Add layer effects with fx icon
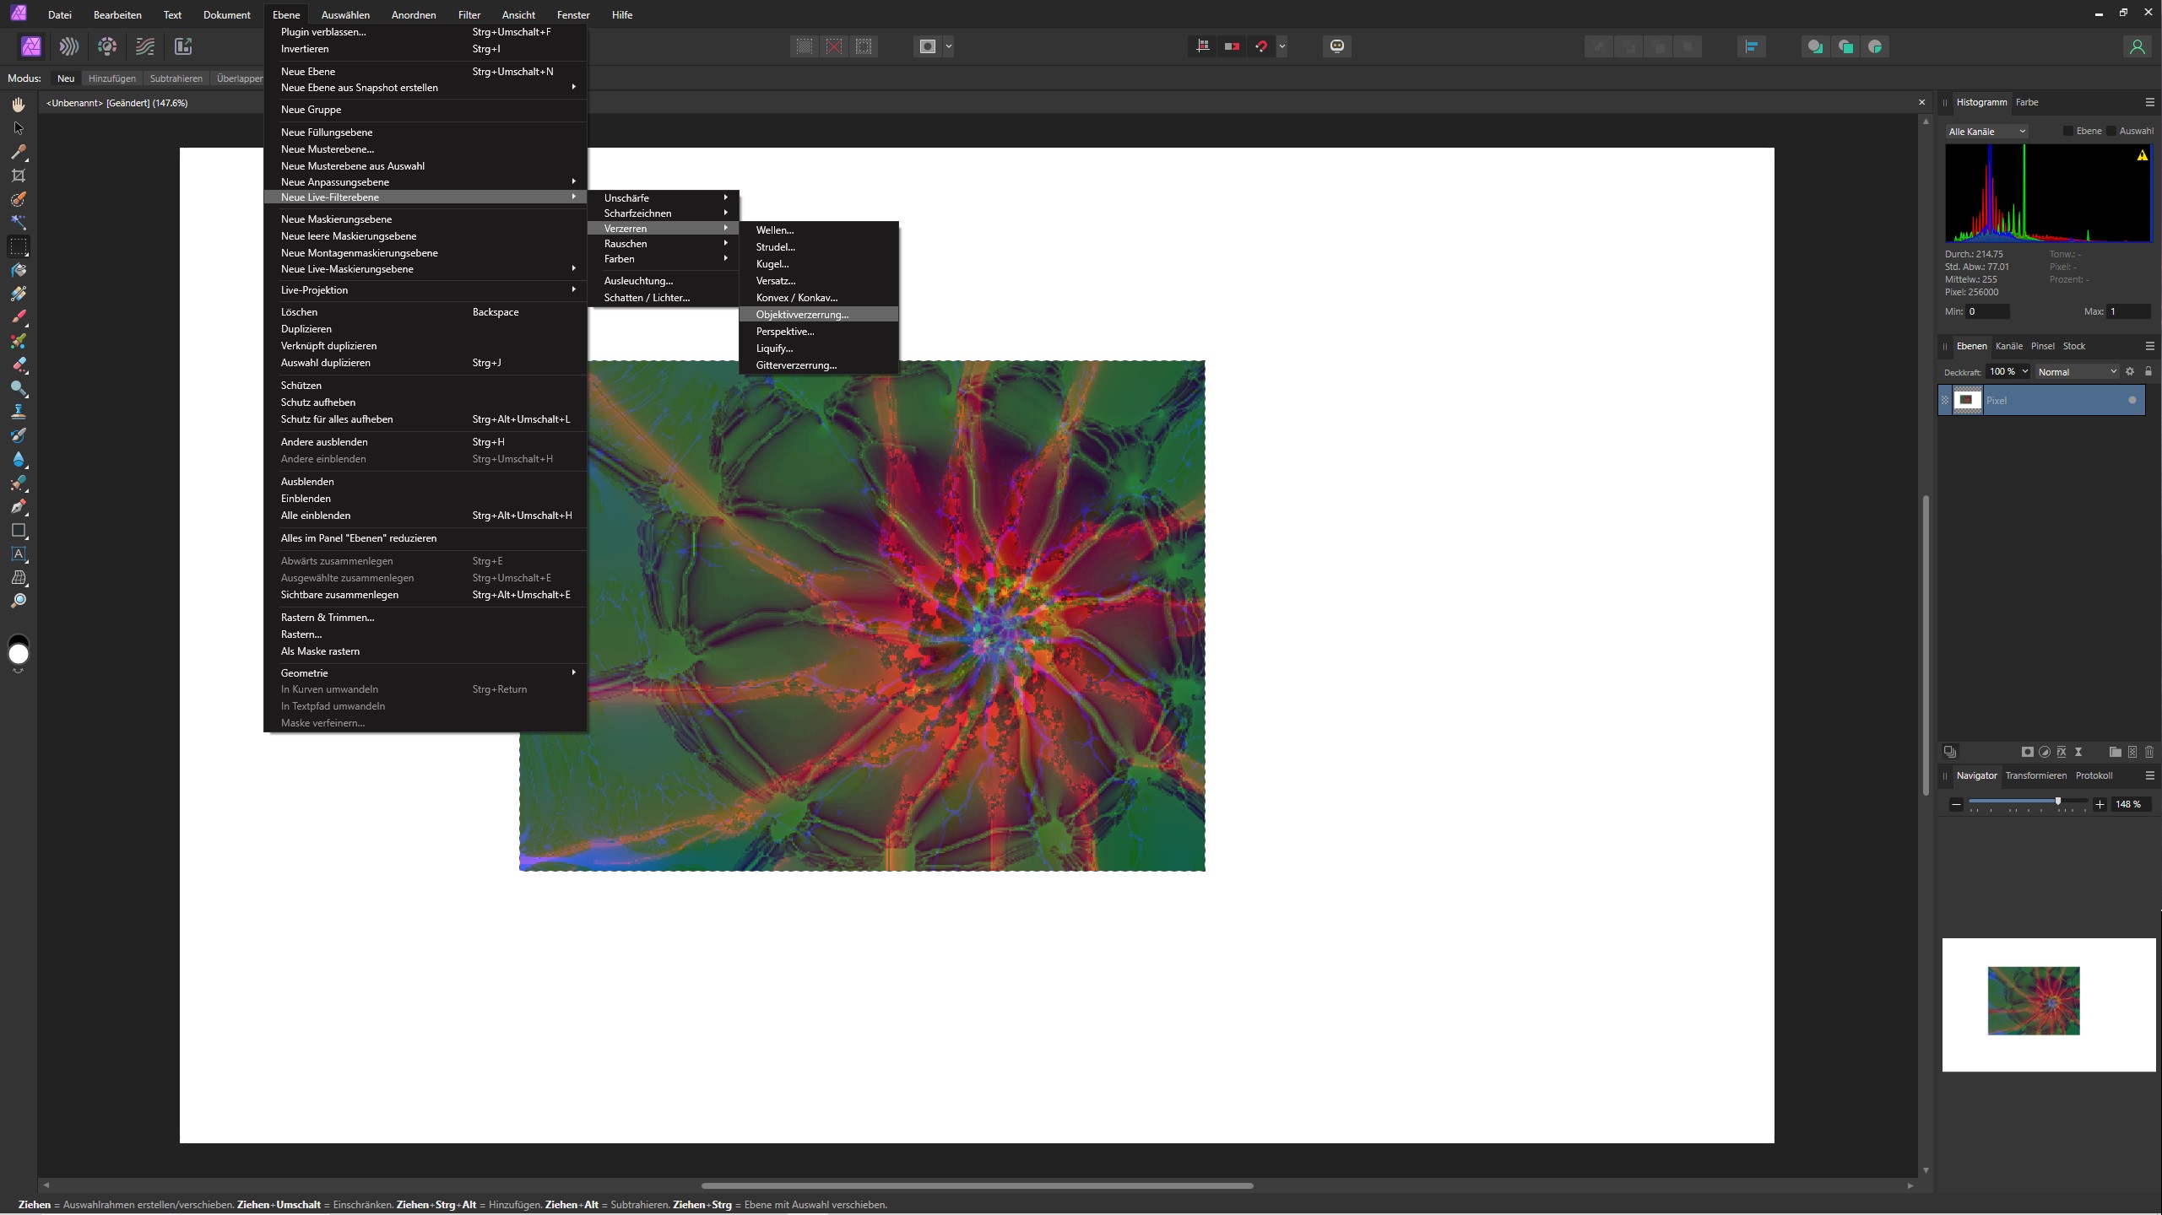The height and width of the screenshot is (1215, 2162). [2062, 752]
